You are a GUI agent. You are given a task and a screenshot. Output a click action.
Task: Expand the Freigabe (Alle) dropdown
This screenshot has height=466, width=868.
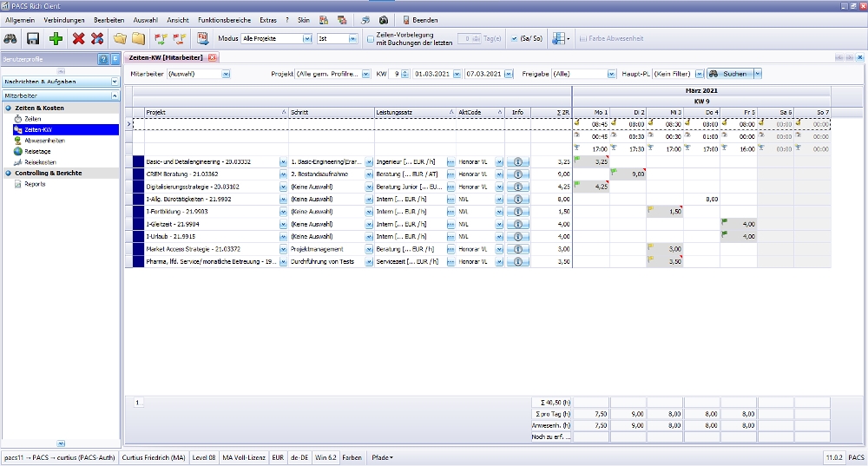pos(611,74)
